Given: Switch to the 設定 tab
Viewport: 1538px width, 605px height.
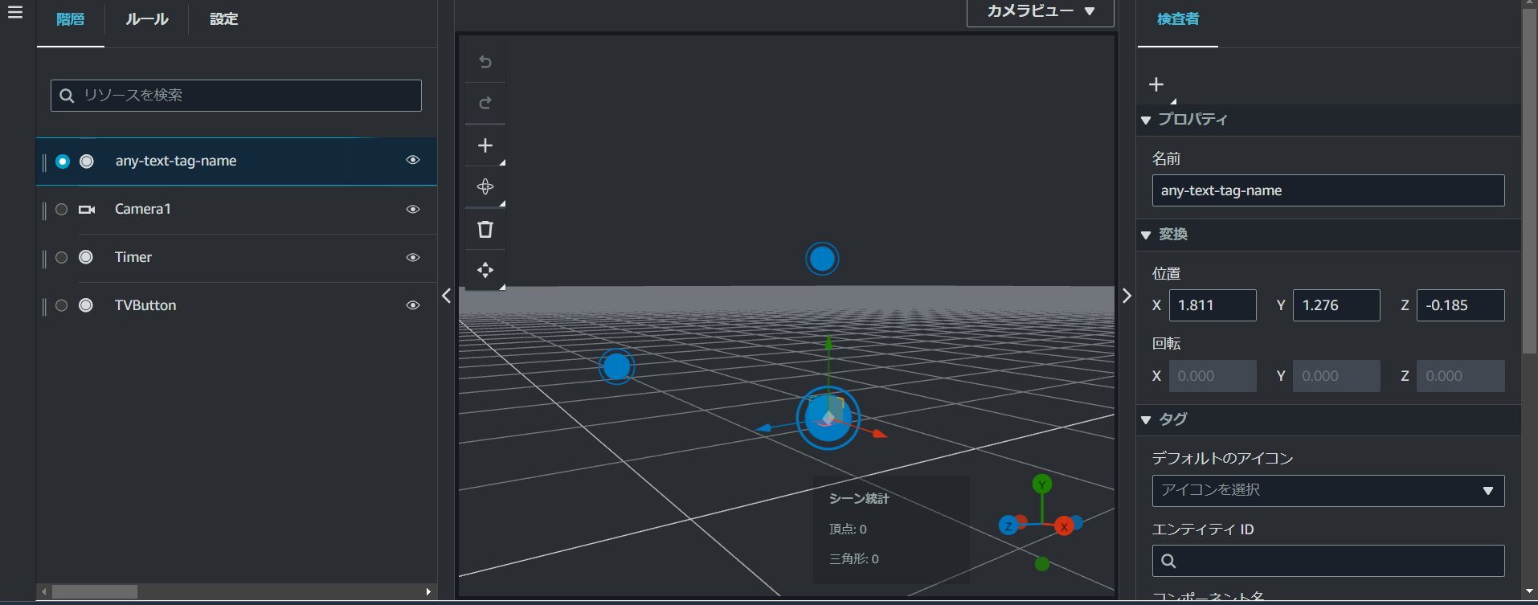Looking at the screenshot, I should click(224, 19).
